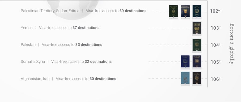Select the "Somalia, Syria" country names
The height and width of the screenshot is (102, 241).
pos(33,62)
